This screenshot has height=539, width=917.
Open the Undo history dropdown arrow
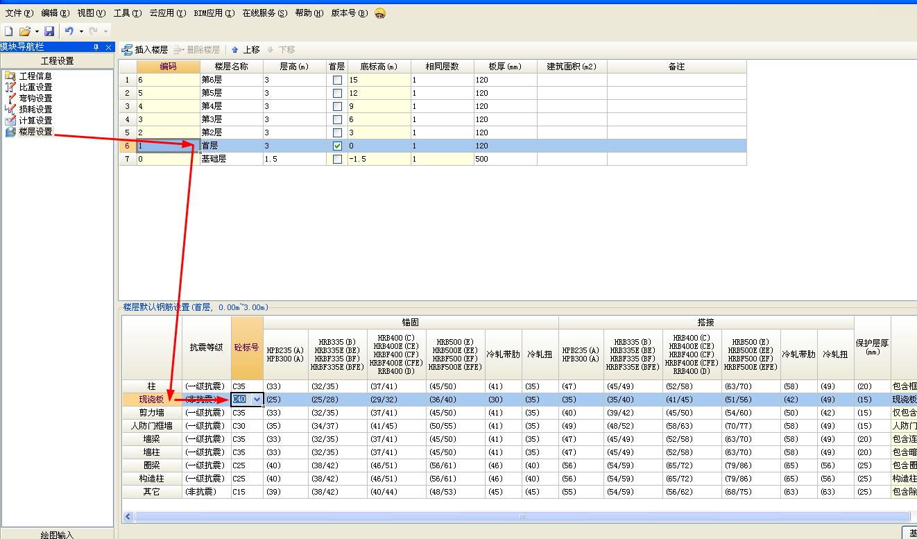pyautogui.click(x=81, y=31)
